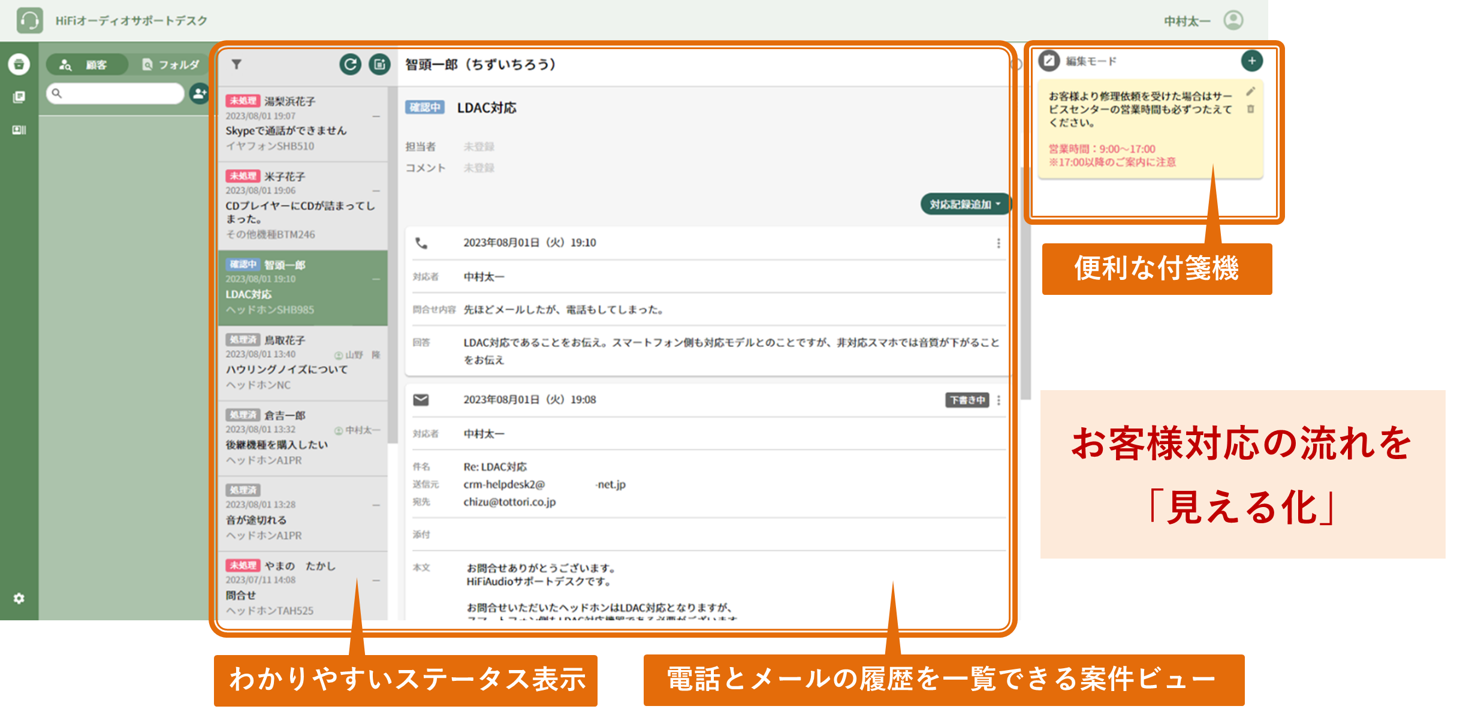Open the three-dot menu of email record

click(x=999, y=400)
